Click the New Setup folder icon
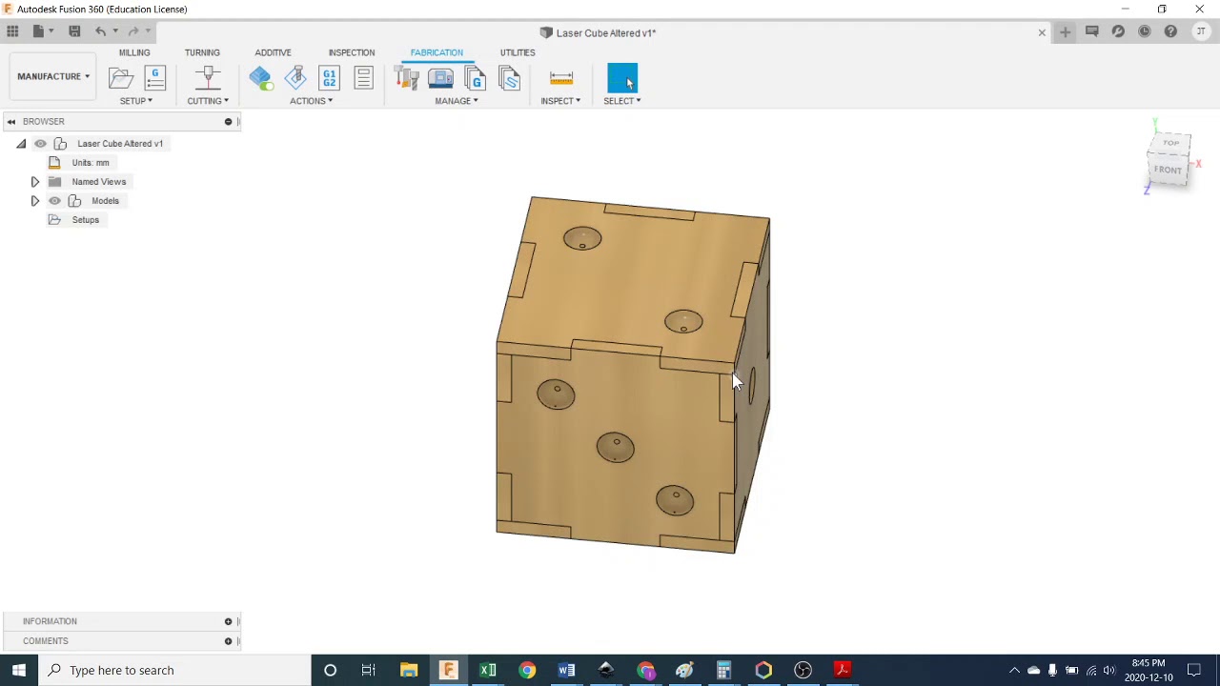Image resolution: width=1220 pixels, height=686 pixels. [121, 78]
